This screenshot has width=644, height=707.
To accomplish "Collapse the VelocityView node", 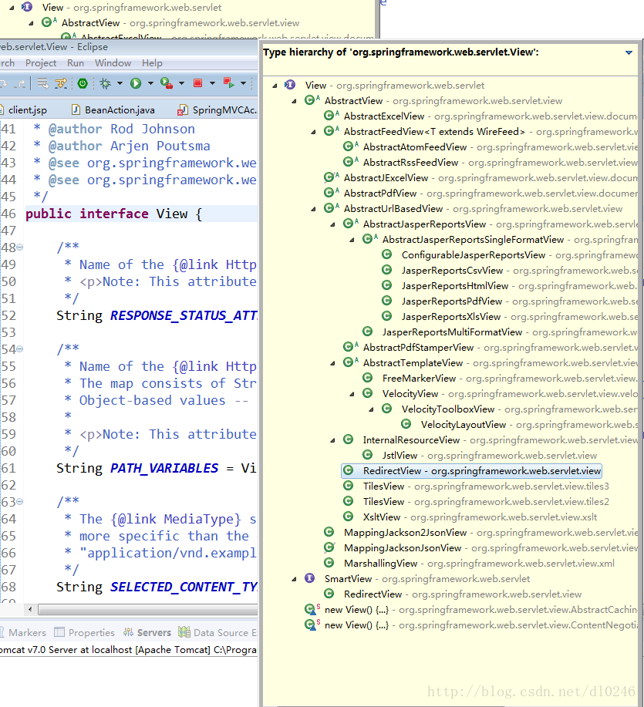I will (352, 394).
